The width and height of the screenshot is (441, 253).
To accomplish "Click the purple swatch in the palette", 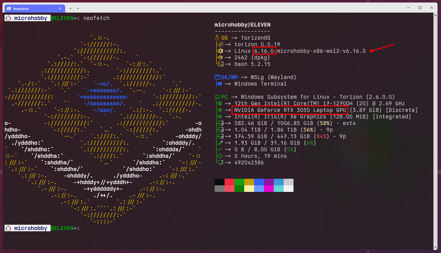I will [269, 182].
